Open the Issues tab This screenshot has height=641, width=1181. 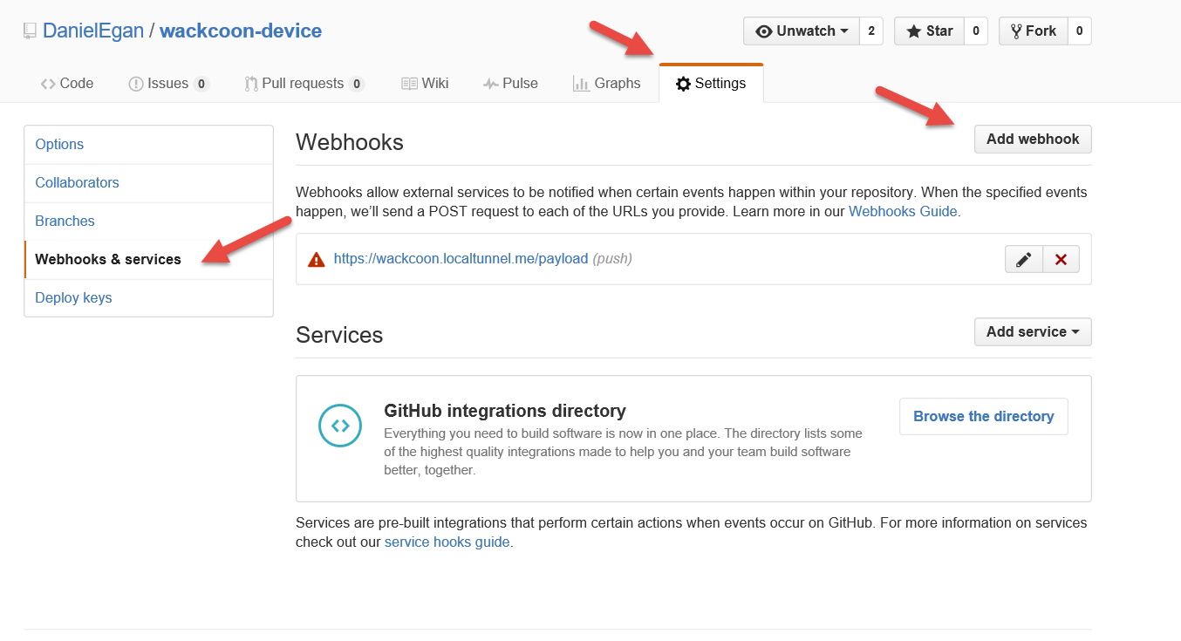(168, 84)
